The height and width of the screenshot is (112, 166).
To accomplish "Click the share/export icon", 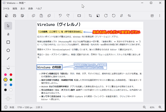I will (152, 16).
